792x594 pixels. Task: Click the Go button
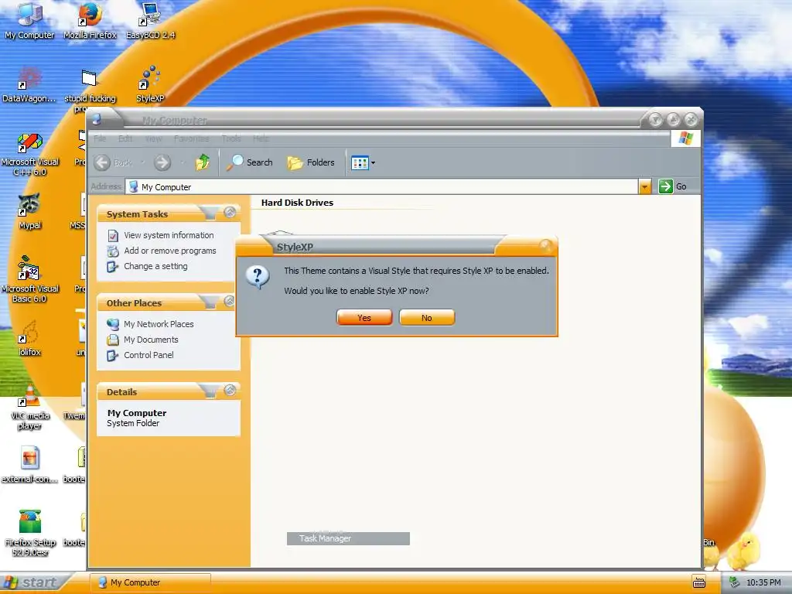[x=672, y=186]
